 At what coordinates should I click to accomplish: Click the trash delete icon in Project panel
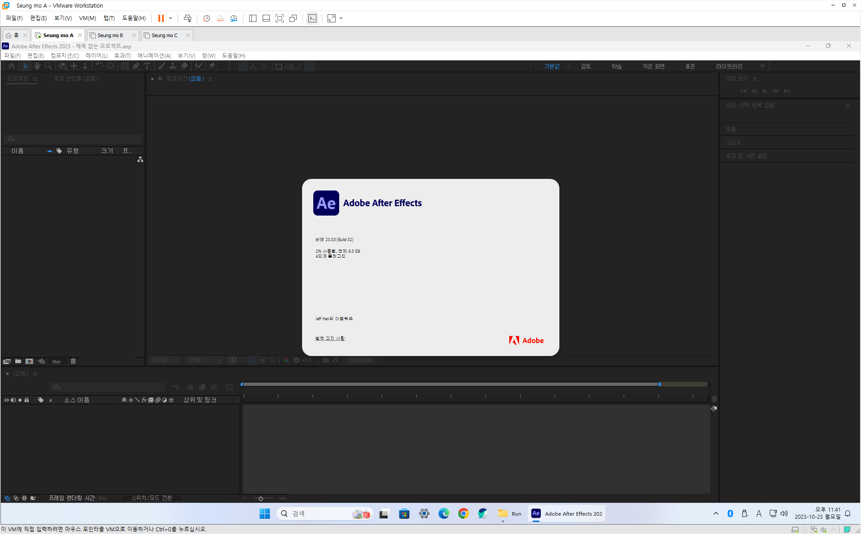73,361
